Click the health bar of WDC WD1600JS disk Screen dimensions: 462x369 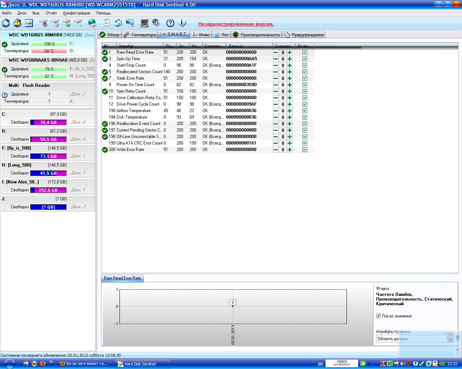[49, 44]
